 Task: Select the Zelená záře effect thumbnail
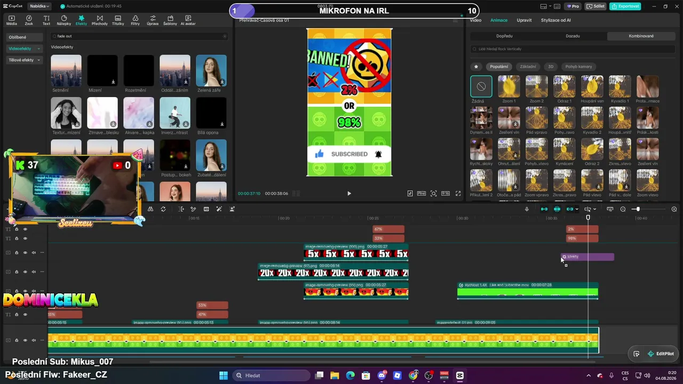(211, 70)
